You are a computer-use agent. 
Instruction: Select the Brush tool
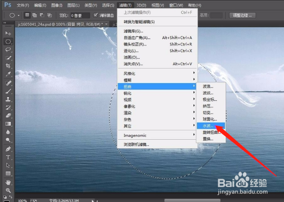8,91
